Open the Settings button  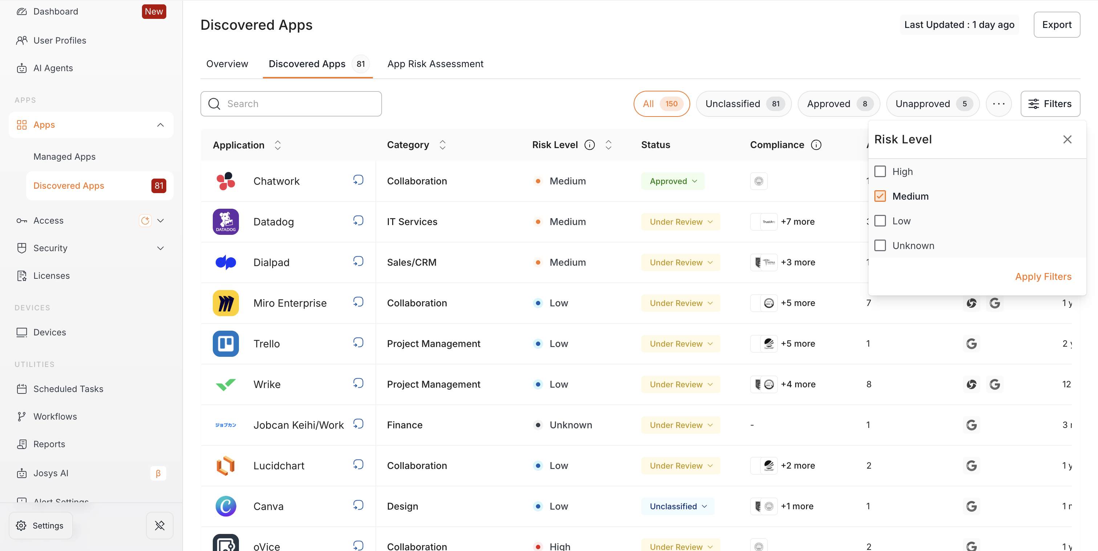[x=41, y=526]
